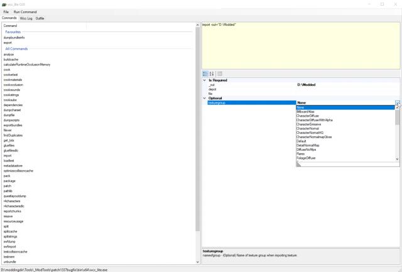The height and width of the screenshot is (272, 402).
Task: Select the import command in list
Action: click(8, 156)
